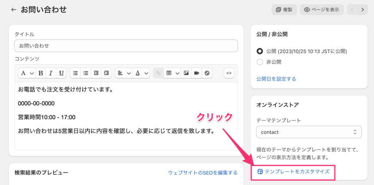The width and height of the screenshot is (374, 185).
Task: Click the insert link icon
Action: tap(159, 73)
